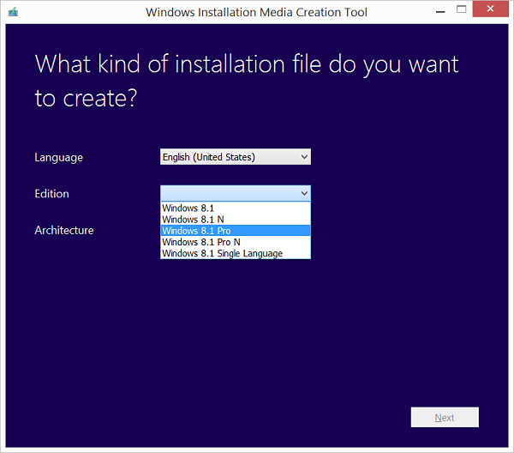Image resolution: width=514 pixels, height=453 pixels.
Task: Maximize the Media Creation Tool window
Action: [461, 9]
